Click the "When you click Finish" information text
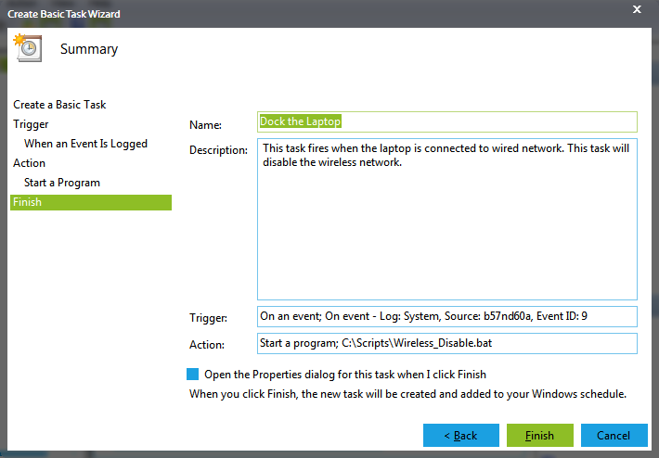 pyautogui.click(x=407, y=393)
